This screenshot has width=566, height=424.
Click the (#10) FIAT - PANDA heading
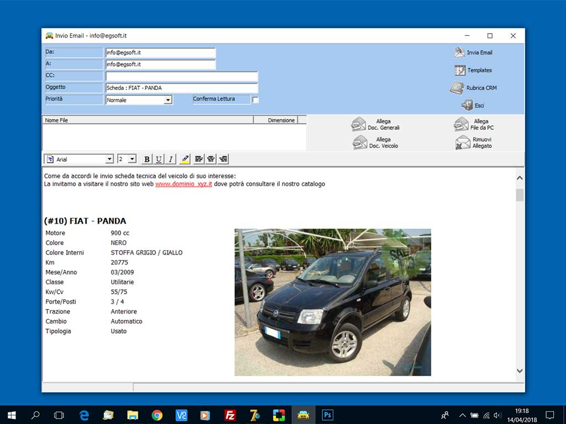pos(85,221)
